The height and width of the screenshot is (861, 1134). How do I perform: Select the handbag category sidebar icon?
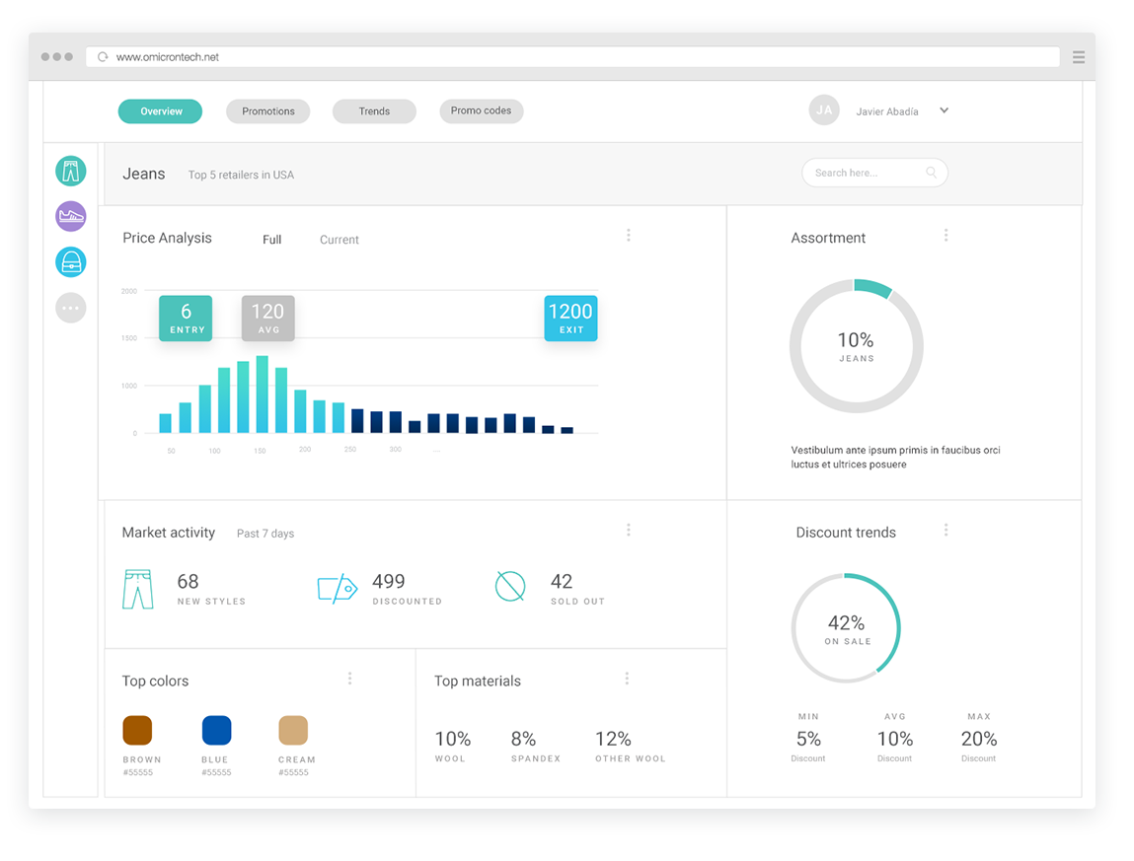tap(70, 261)
